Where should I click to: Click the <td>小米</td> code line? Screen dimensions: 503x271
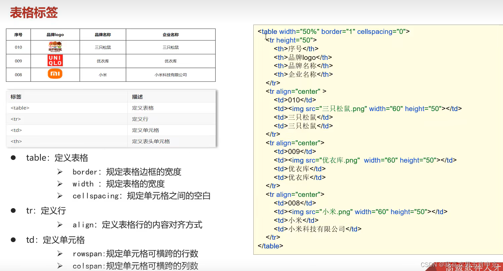[x=296, y=220]
